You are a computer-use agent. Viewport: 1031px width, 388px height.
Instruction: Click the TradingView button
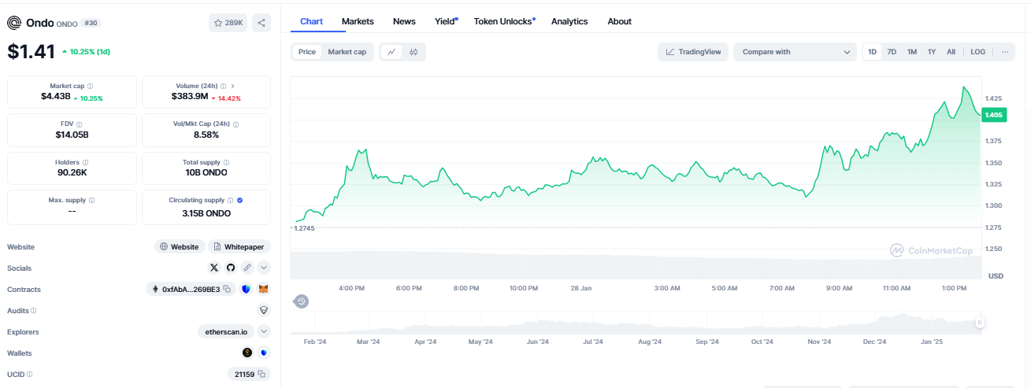[692, 52]
